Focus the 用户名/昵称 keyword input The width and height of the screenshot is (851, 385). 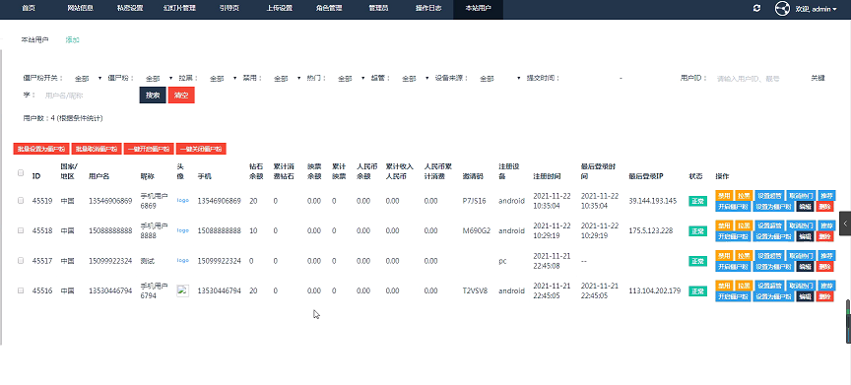[x=87, y=96]
